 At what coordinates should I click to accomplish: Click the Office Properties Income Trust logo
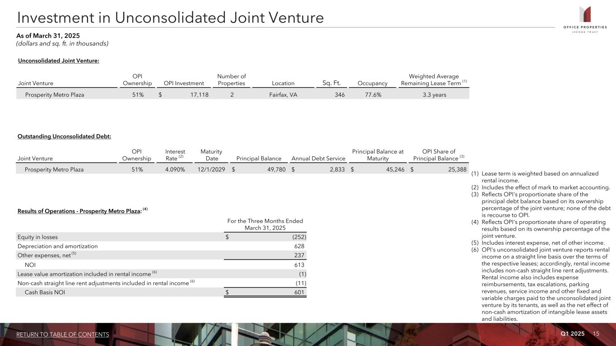click(x=584, y=18)
